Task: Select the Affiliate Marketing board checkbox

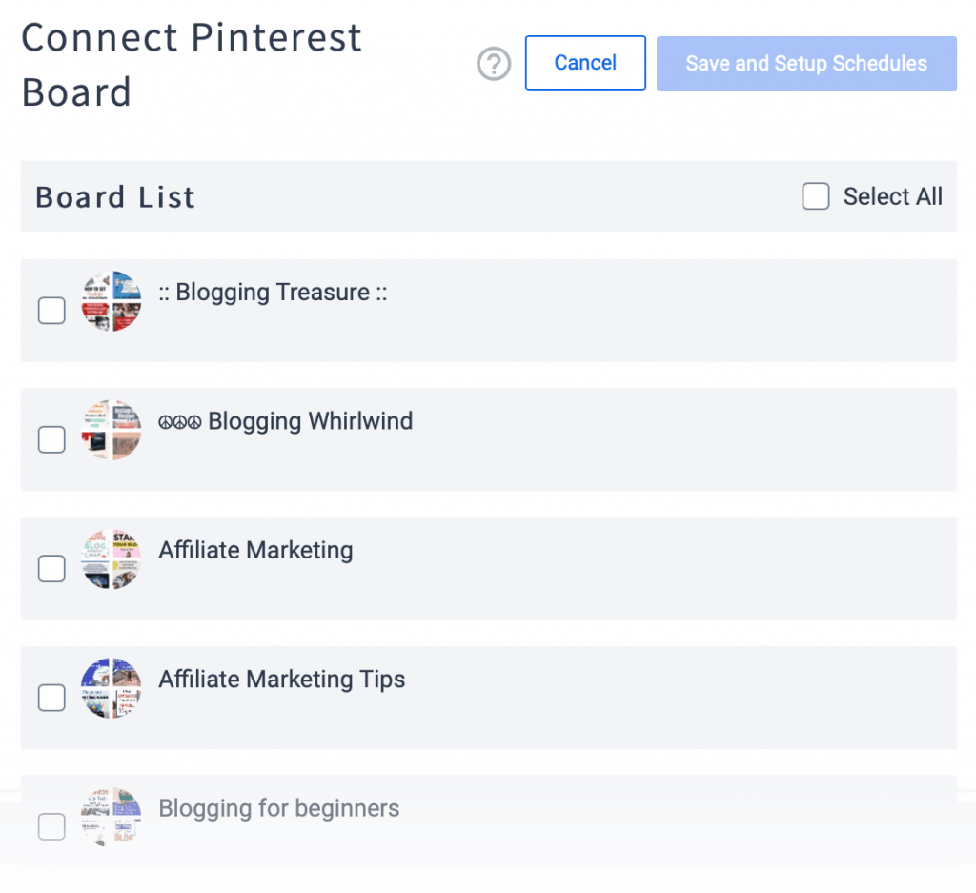Action: [x=51, y=568]
